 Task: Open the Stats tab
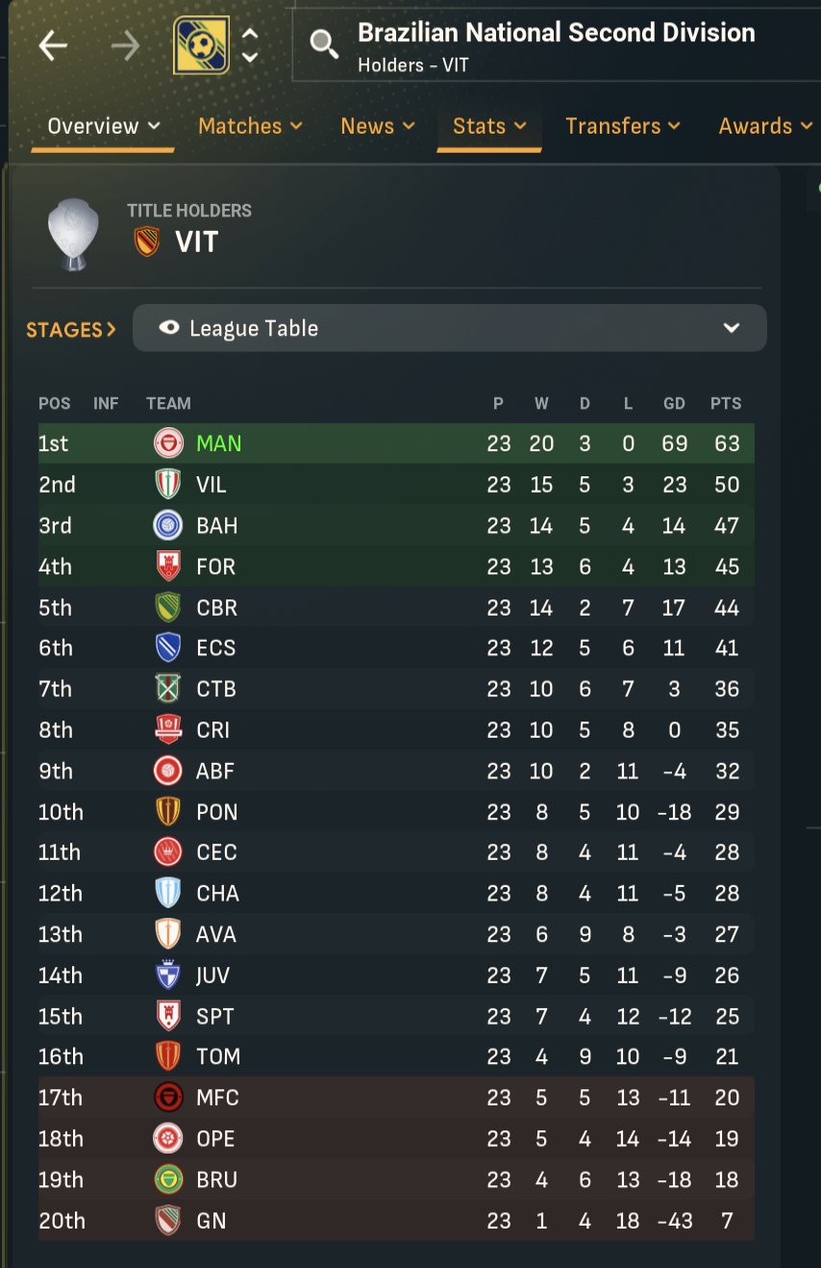489,126
